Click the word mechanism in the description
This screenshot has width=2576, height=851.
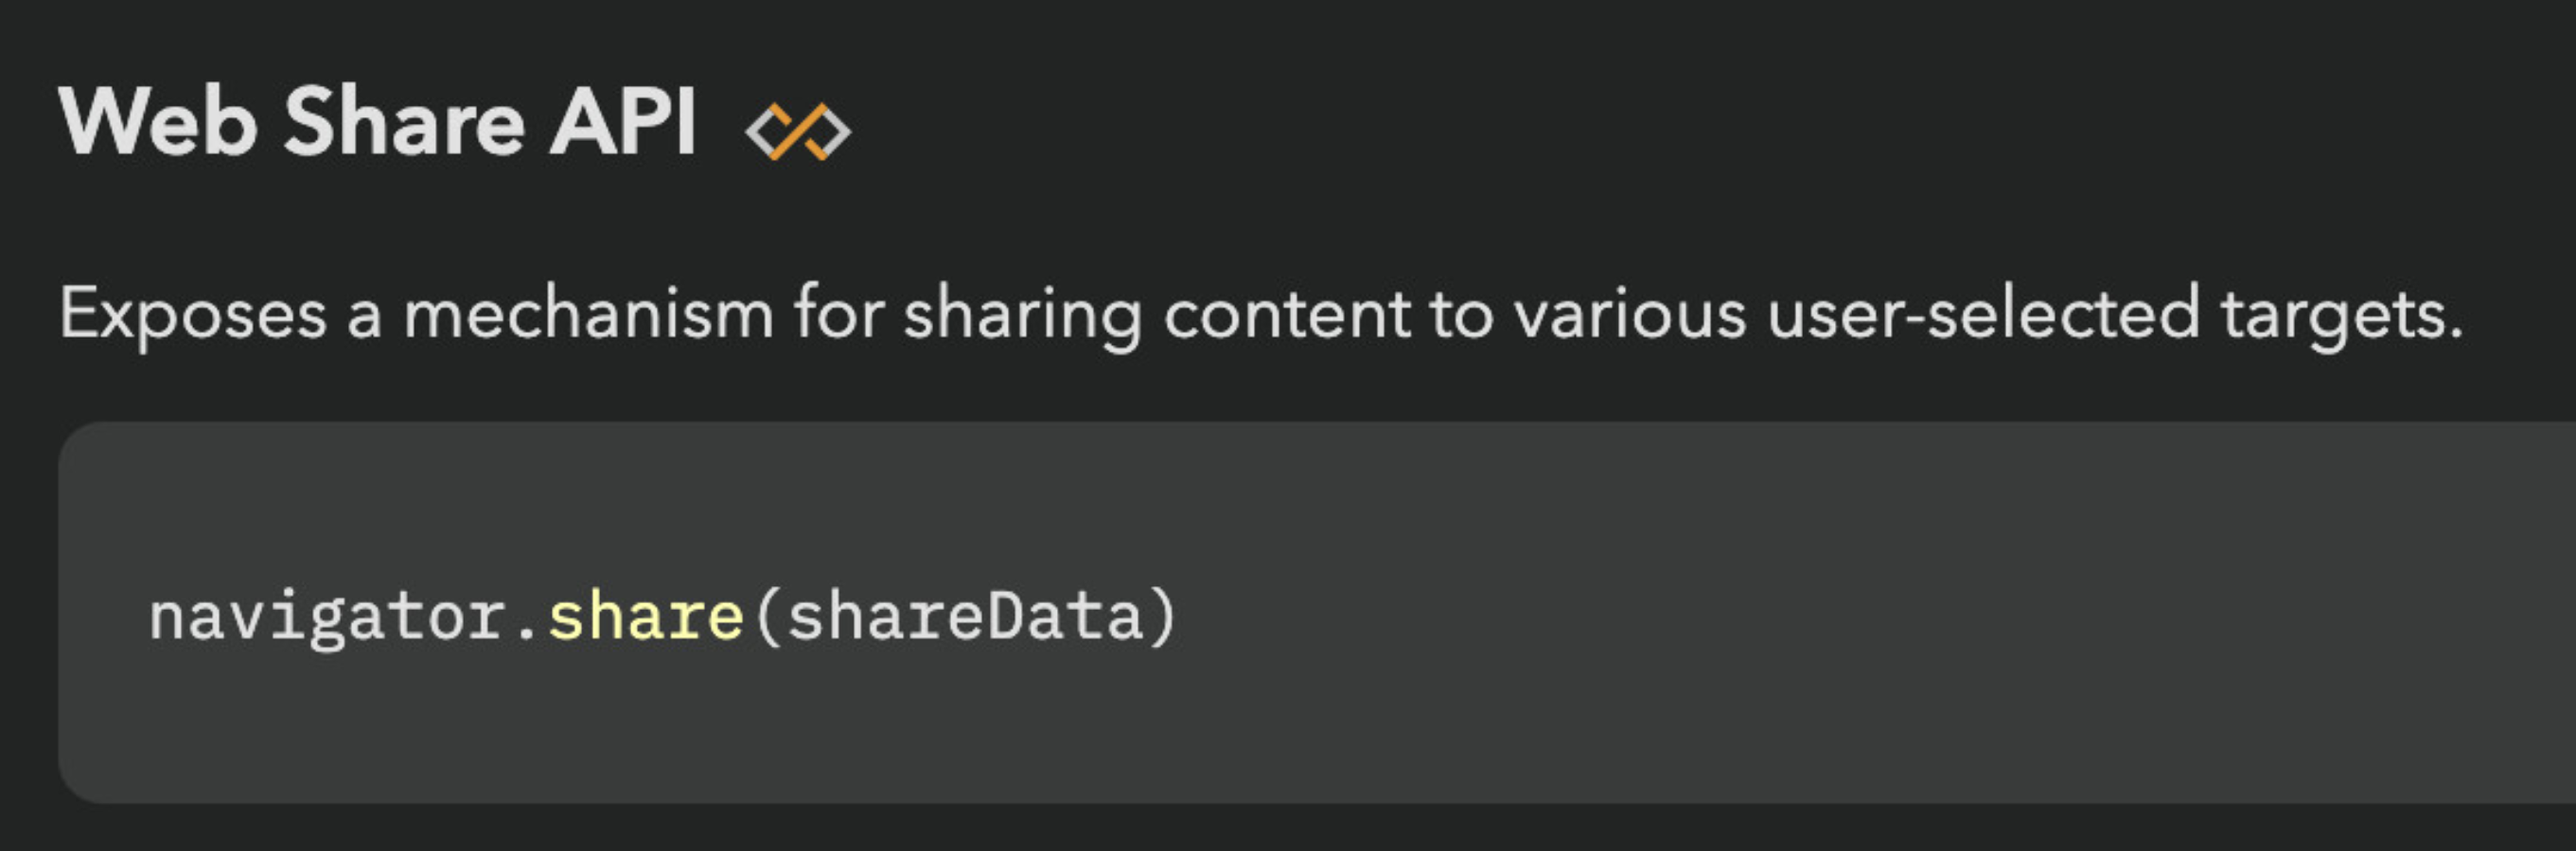tap(589, 314)
